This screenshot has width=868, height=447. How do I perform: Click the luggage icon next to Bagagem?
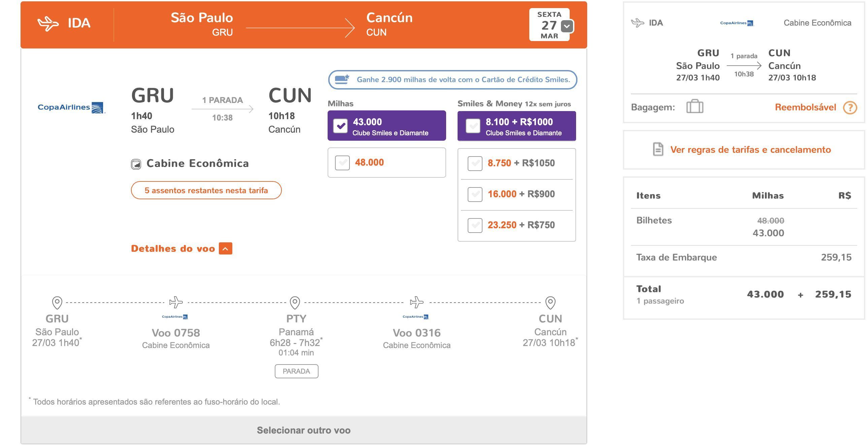click(x=695, y=106)
